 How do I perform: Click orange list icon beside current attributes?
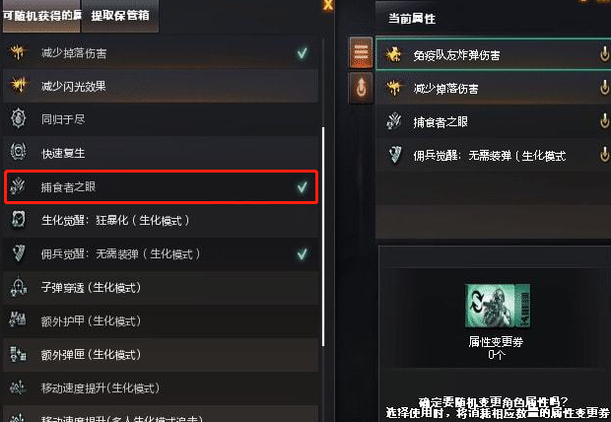[x=361, y=52]
